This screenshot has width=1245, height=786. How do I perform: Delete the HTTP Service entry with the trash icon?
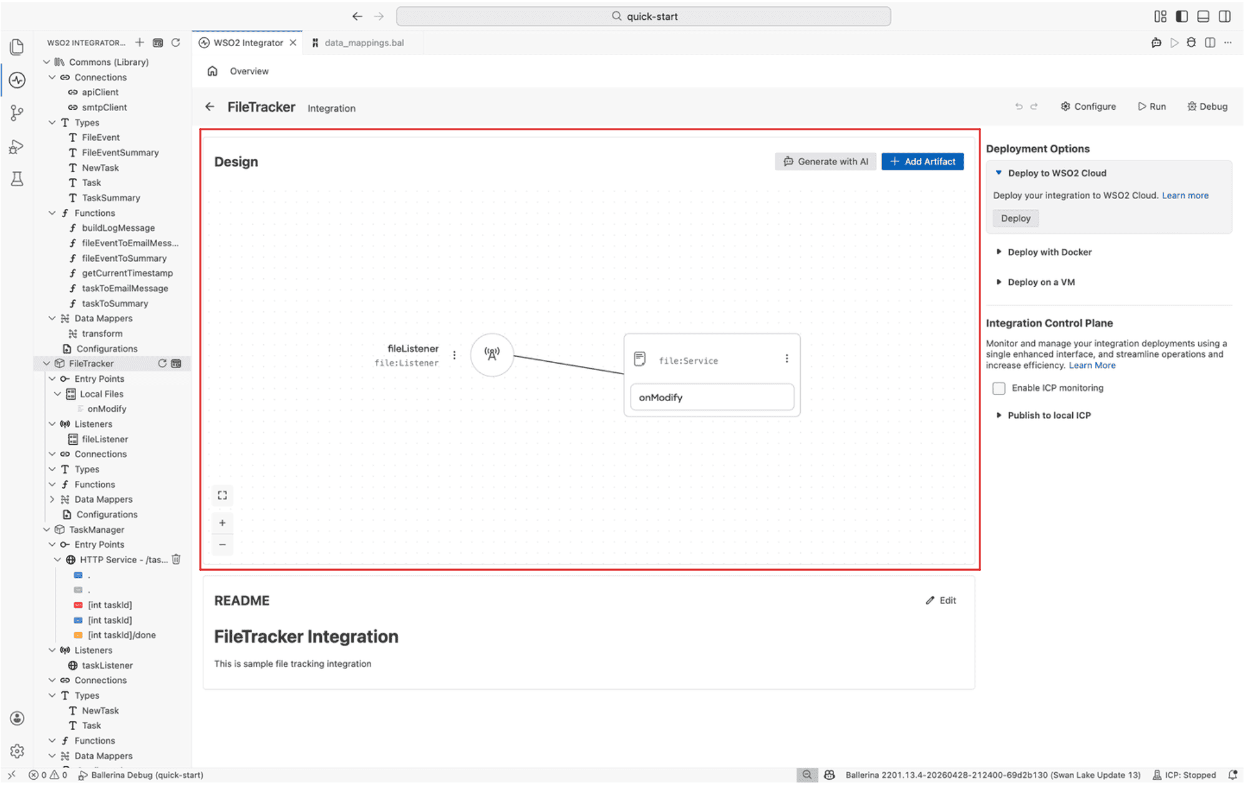click(176, 560)
